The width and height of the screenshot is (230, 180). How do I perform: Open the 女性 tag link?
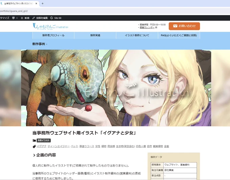[x=98, y=146]
